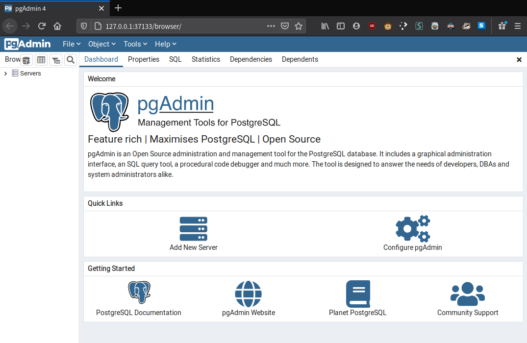This screenshot has height=343, width=527.
Task: Click the Community Support people icon
Action: pos(468,294)
